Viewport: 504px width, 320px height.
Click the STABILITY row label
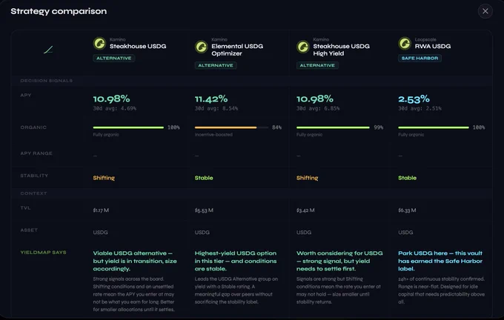(34, 176)
